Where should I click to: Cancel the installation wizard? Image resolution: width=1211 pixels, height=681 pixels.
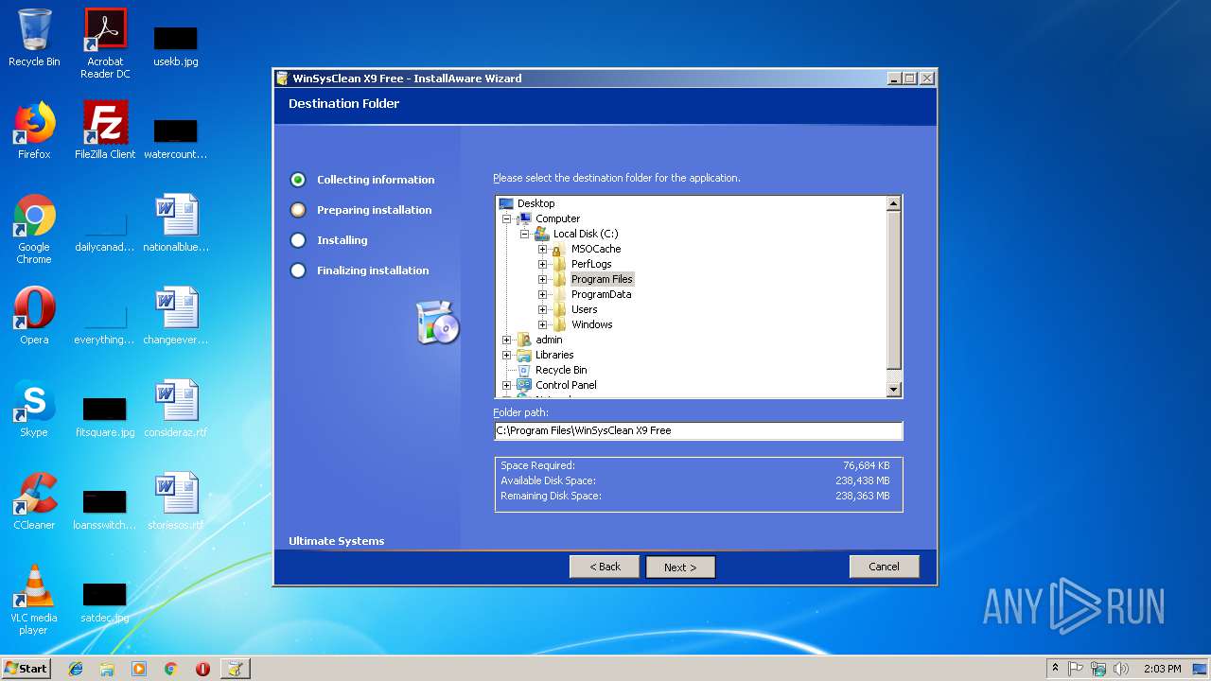click(884, 567)
